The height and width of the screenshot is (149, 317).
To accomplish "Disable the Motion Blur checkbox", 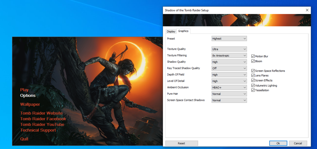I will pyautogui.click(x=253, y=56).
